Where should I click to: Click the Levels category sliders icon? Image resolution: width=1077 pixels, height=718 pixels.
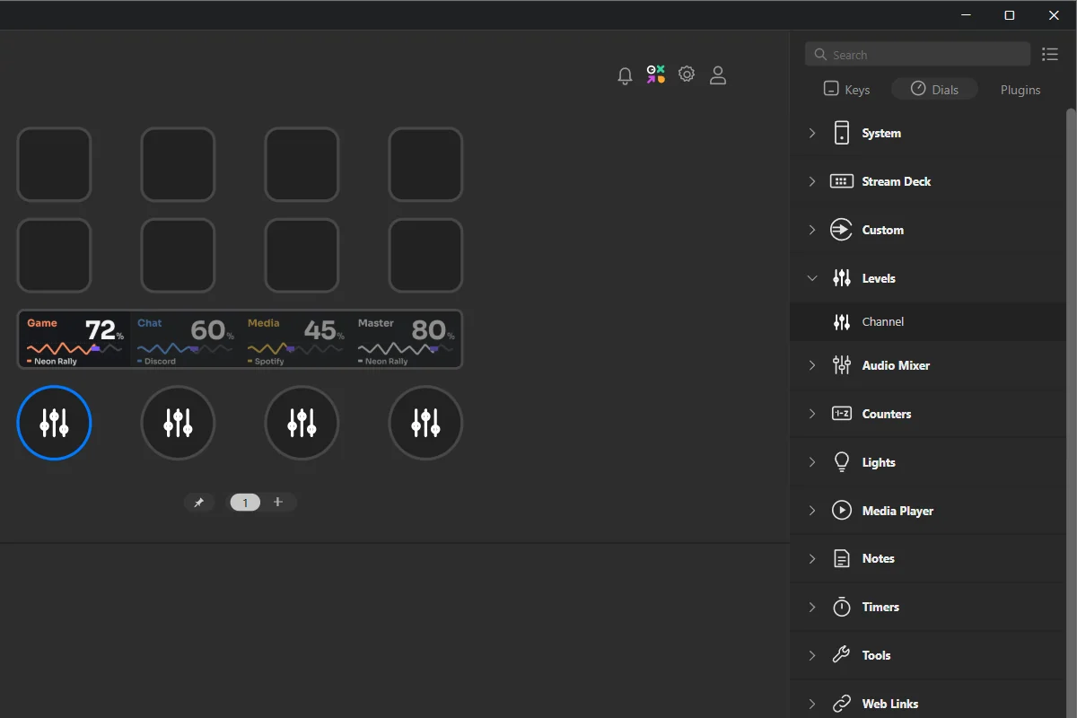pos(841,278)
